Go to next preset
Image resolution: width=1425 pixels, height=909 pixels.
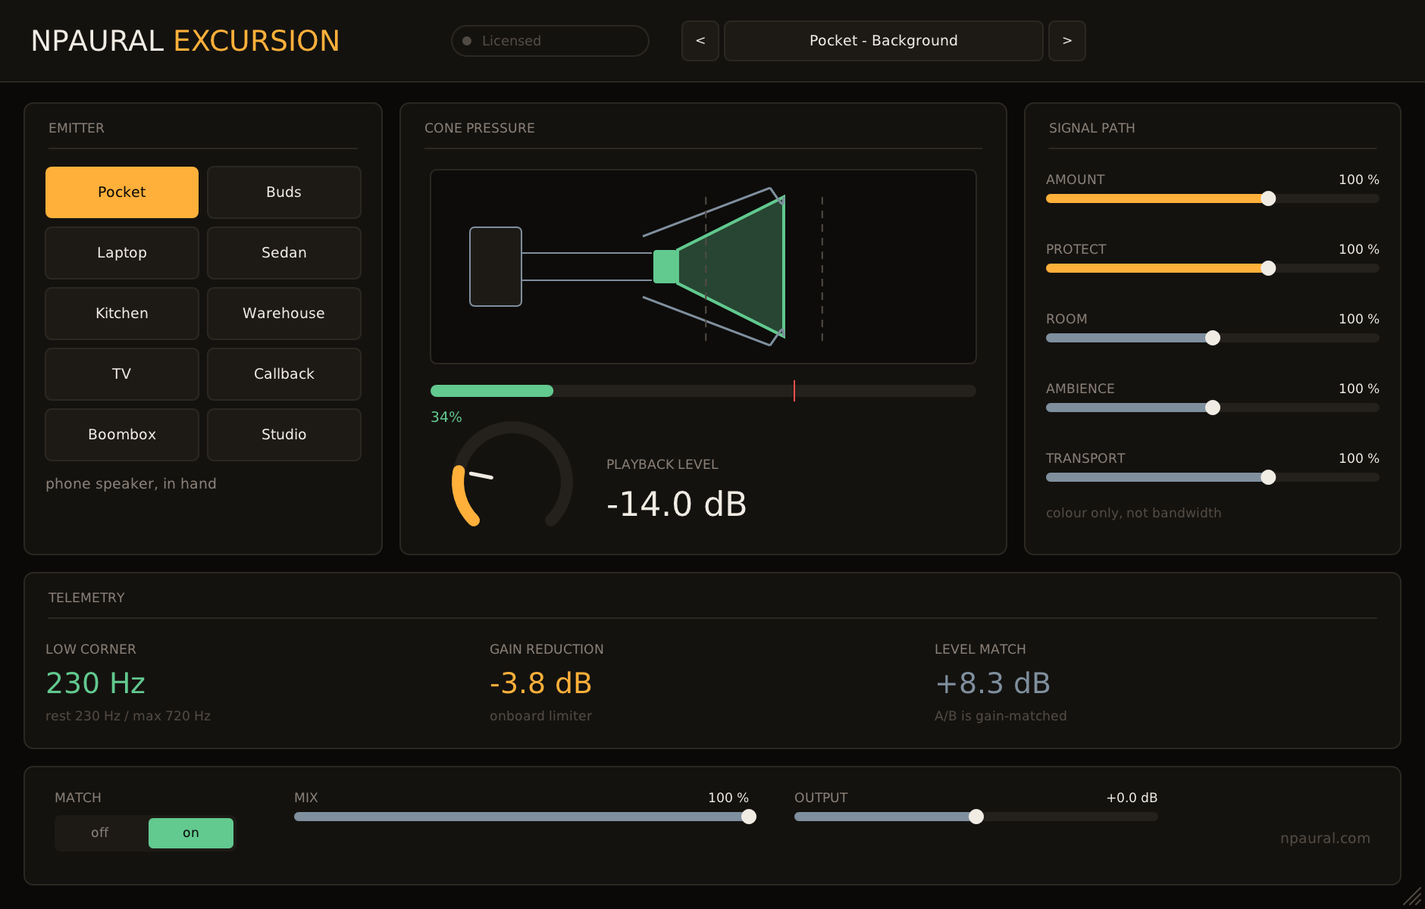(x=1067, y=41)
